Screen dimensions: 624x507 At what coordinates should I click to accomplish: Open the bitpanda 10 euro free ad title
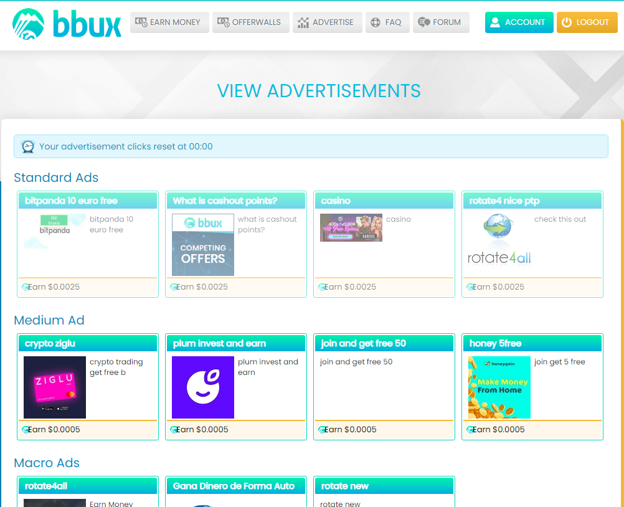71,201
